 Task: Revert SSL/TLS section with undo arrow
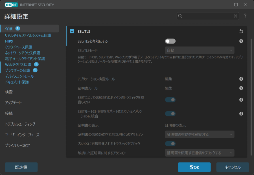point(241,31)
